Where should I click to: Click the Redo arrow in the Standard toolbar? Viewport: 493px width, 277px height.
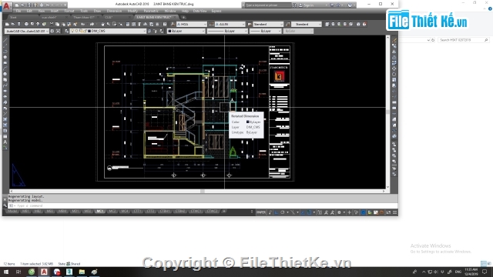pos(92,24)
